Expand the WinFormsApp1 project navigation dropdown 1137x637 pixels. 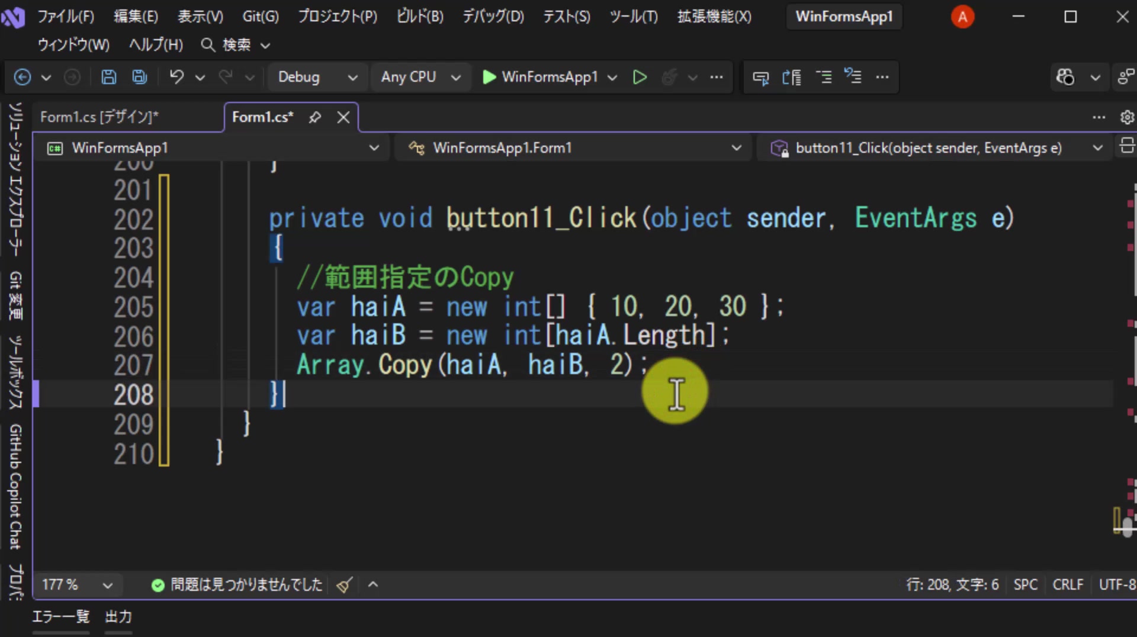point(374,148)
